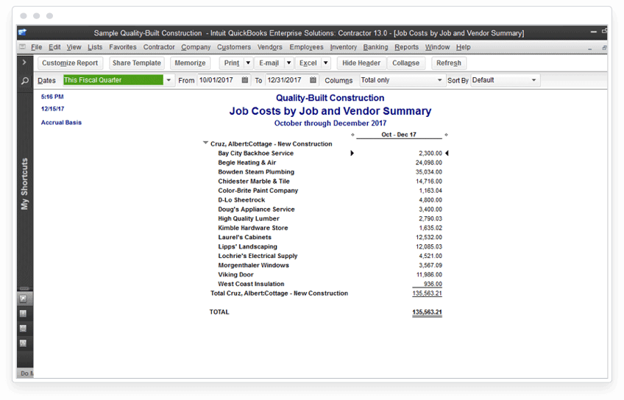624x400 pixels.
Task: Select the Color-Brite Paint Company row
Action: (x=330, y=190)
